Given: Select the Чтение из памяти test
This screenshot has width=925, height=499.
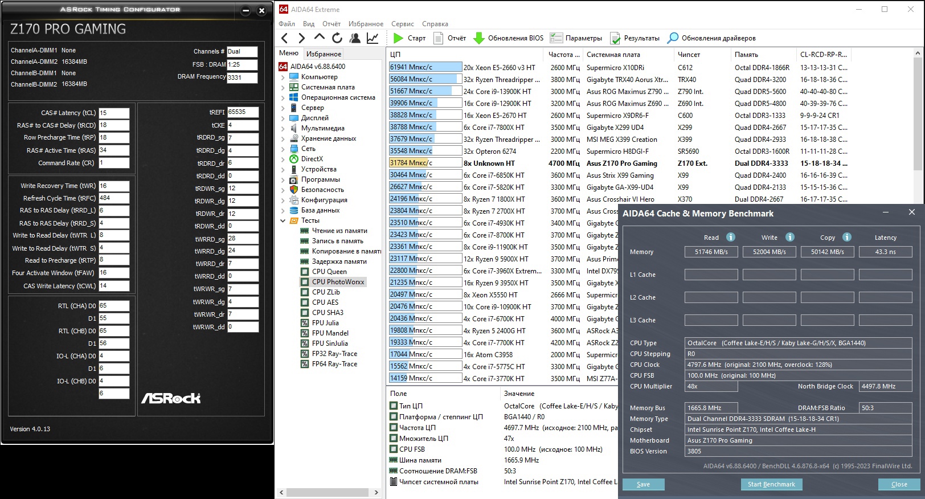Looking at the screenshot, I should pos(339,231).
